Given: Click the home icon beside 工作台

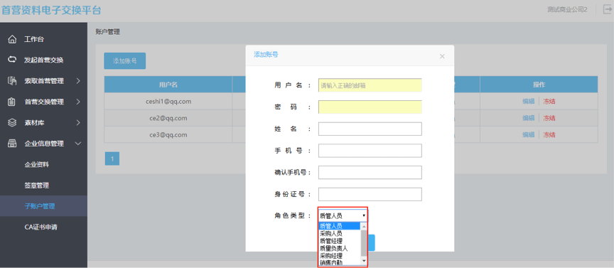Looking at the screenshot, I should (13, 39).
